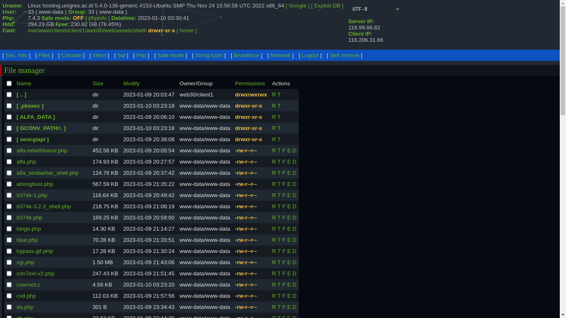Viewport: 566px width, 318px height.
Task: Open the GCONV_PATH=. folder
Action: pos(41,128)
